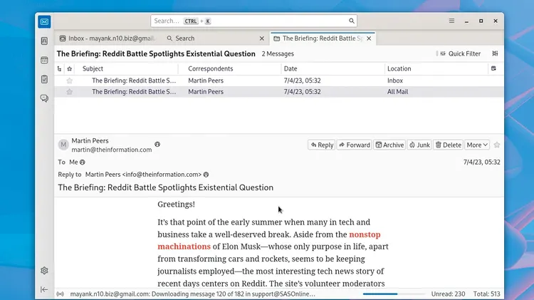Image resolution: width=534 pixels, height=300 pixels.
Task: Reply to the message
Action: (322, 145)
